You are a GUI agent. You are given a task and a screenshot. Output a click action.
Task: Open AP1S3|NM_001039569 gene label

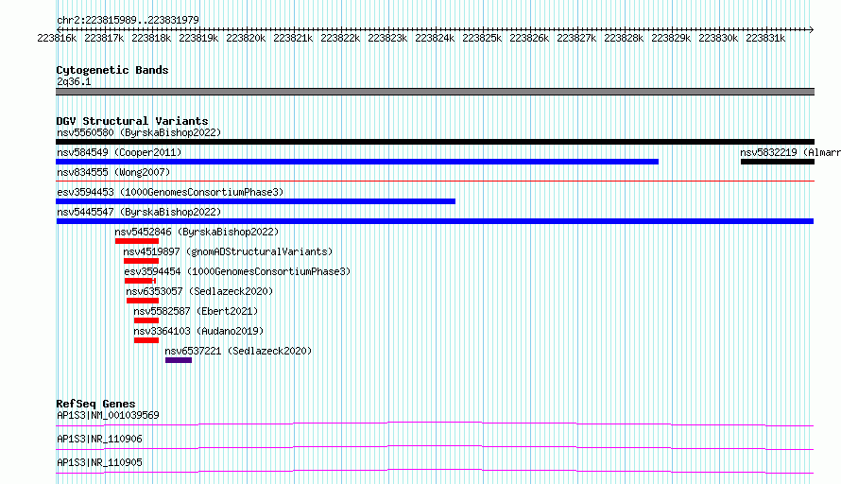pos(108,415)
